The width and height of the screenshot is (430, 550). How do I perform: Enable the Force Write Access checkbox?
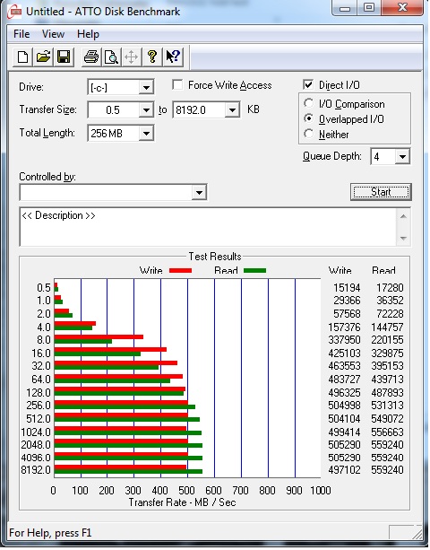click(x=177, y=85)
